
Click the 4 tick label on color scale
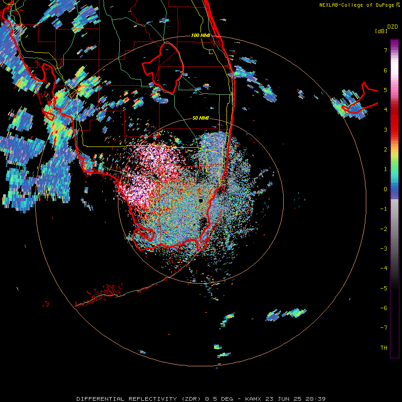[385, 110]
